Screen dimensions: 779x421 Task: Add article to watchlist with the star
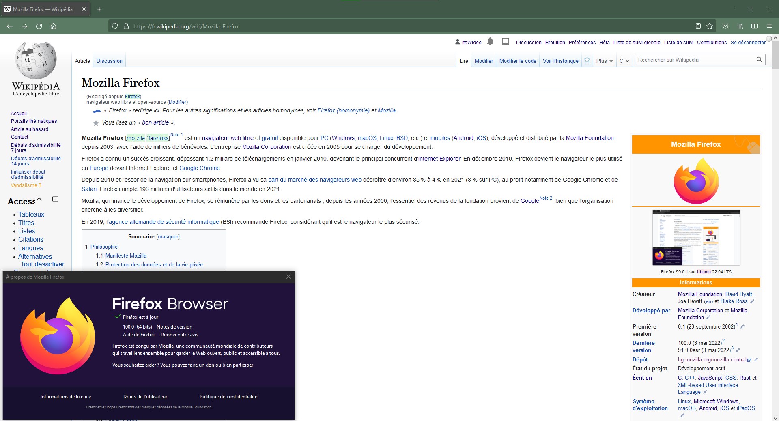[x=587, y=60]
